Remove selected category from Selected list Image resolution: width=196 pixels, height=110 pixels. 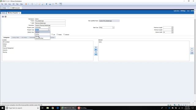coord(96,52)
